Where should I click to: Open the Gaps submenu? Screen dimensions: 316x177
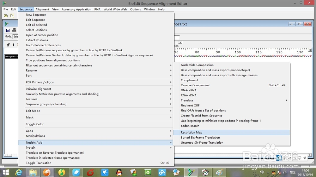(x=96, y=131)
